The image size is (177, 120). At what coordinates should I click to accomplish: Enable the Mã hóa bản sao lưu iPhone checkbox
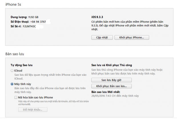(16, 97)
